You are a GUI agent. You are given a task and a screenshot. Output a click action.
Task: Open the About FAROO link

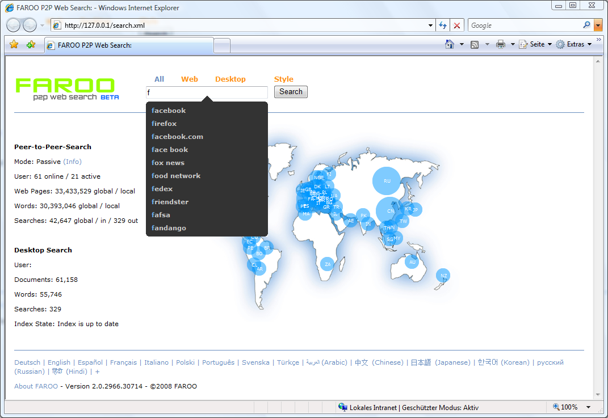coord(36,386)
